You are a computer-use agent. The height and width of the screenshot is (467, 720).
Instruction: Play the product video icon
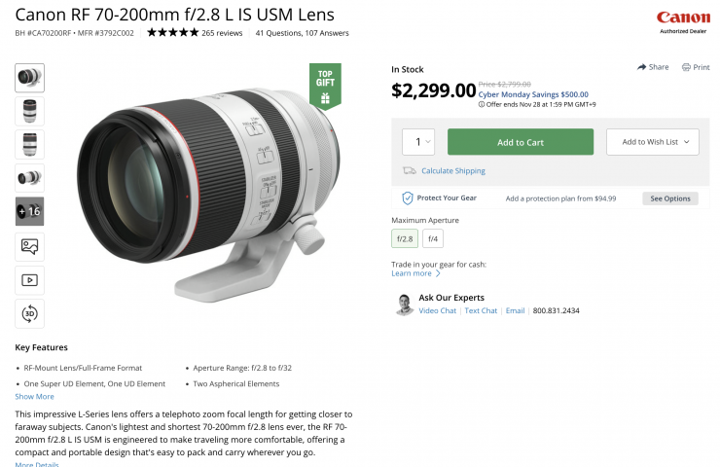tap(29, 280)
